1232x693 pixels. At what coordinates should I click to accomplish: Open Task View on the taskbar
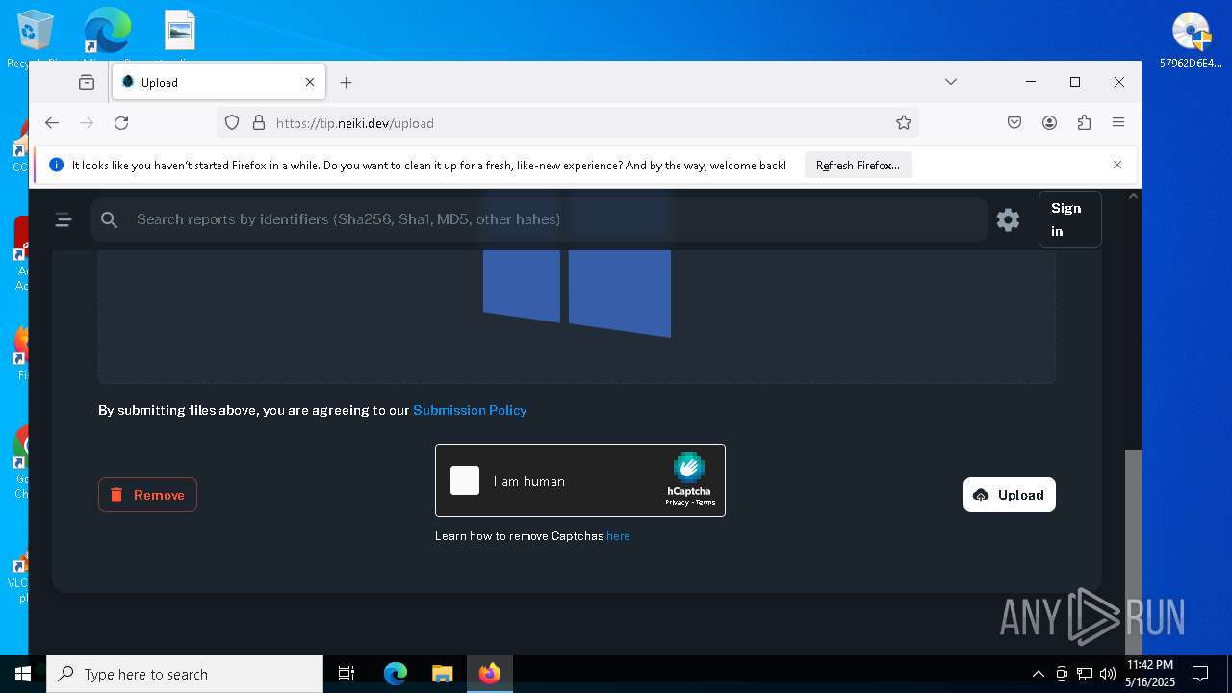346,674
